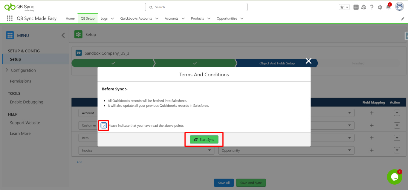Click the 'Sandbox Company_US_3' text

107,53
